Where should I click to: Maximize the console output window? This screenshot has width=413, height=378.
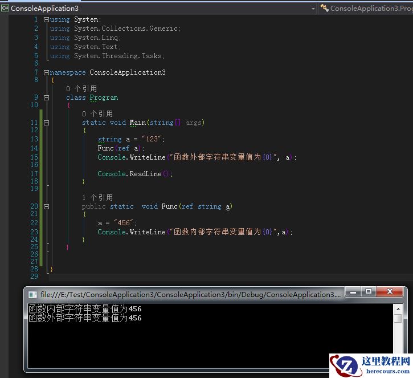369,292
